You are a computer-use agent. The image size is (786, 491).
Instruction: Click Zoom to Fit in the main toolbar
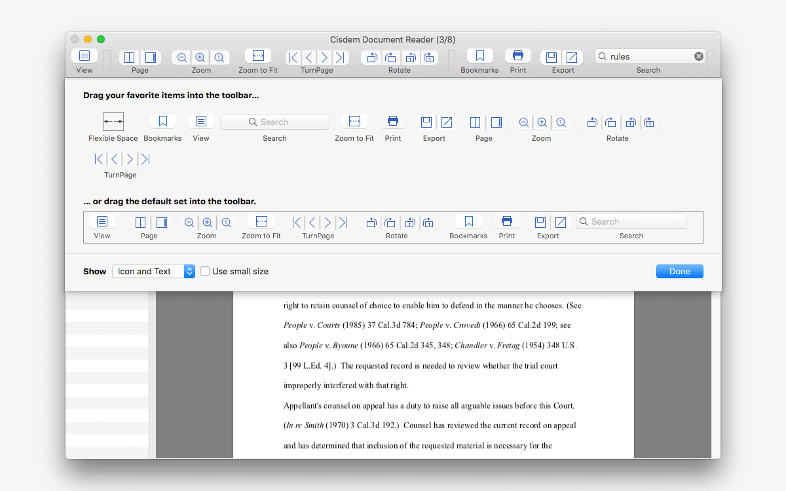click(258, 56)
